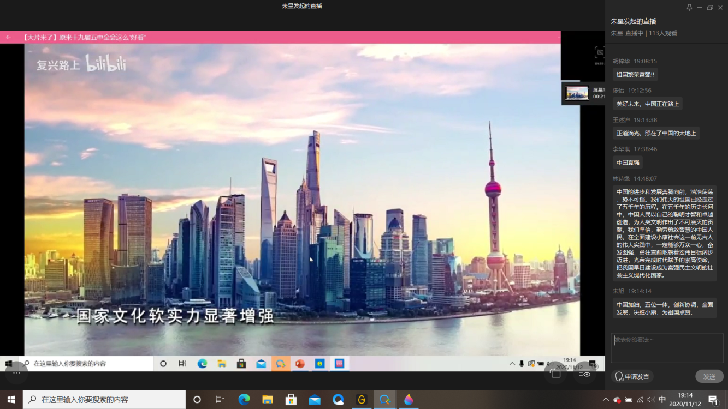Pin the live stream window on top
The height and width of the screenshot is (409, 728).
click(689, 8)
